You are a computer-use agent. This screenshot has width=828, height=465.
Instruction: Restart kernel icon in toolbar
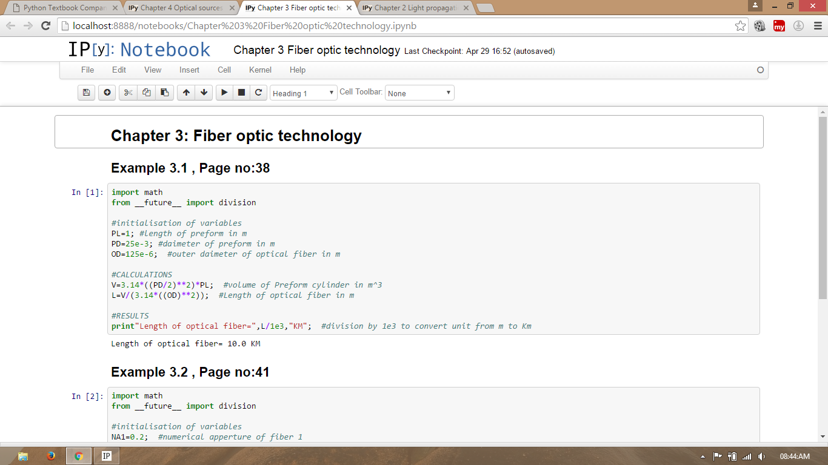258,93
